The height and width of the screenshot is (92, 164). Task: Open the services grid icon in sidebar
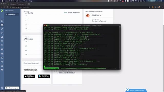(x=2, y=21)
